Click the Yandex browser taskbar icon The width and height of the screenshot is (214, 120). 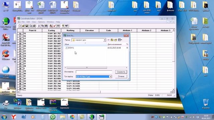point(14,117)
